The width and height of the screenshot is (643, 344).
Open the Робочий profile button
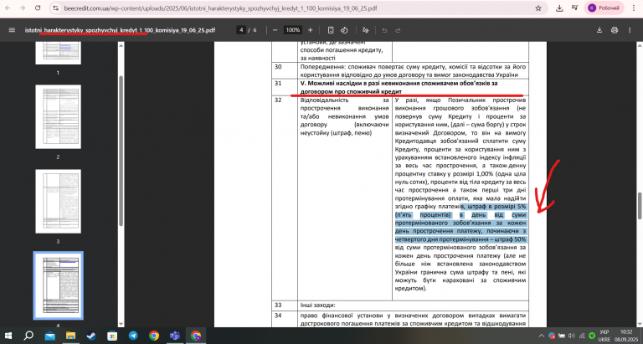[x=604, y=8]
